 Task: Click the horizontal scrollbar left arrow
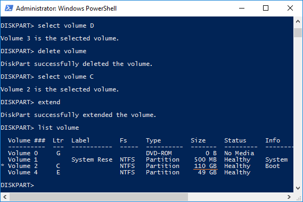(5, 197)
